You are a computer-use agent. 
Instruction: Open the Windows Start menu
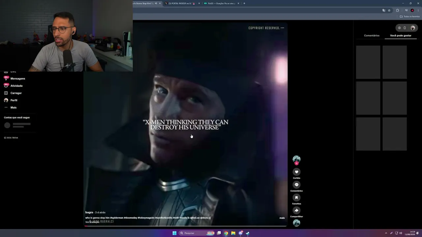coord(174,233)
